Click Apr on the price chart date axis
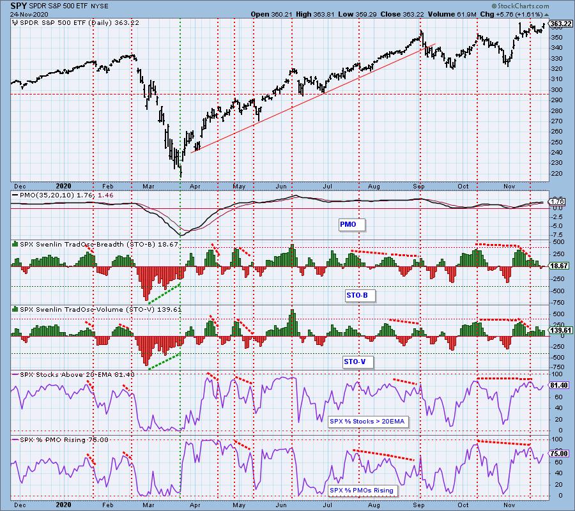The image size is (575, 511). pyautogui.click(x=195, y=187)
